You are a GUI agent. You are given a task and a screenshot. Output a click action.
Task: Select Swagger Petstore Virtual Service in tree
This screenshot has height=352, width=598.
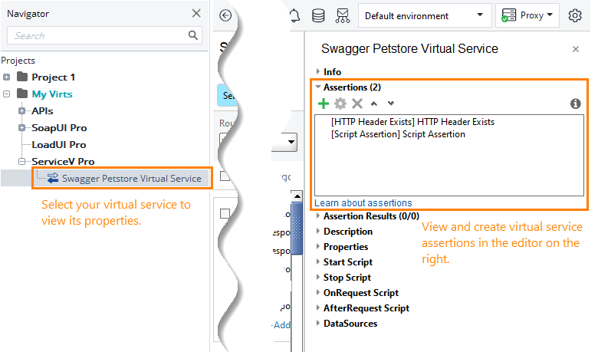[132, 178]
